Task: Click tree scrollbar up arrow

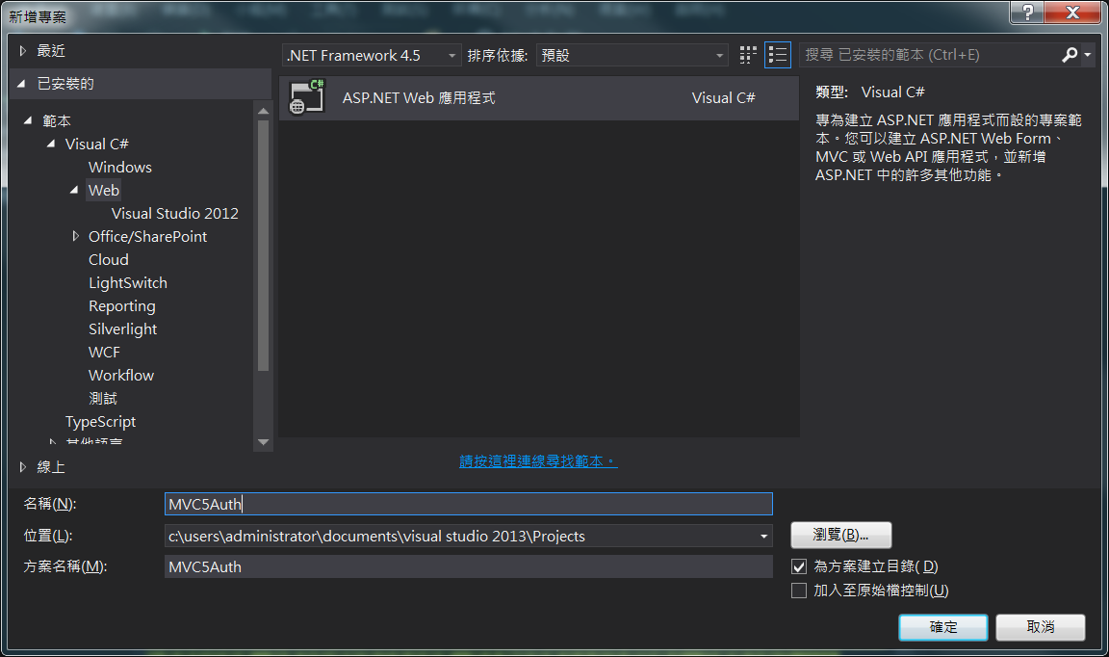Action: click(x=263, y=111)
